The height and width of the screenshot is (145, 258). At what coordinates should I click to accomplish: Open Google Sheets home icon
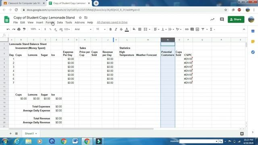(x=7, y=19)
